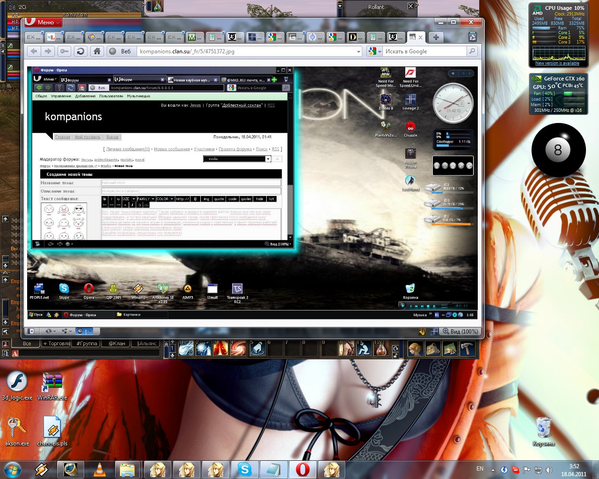
Task: Open game hammer system menu icon
Action: coord(467,348)
